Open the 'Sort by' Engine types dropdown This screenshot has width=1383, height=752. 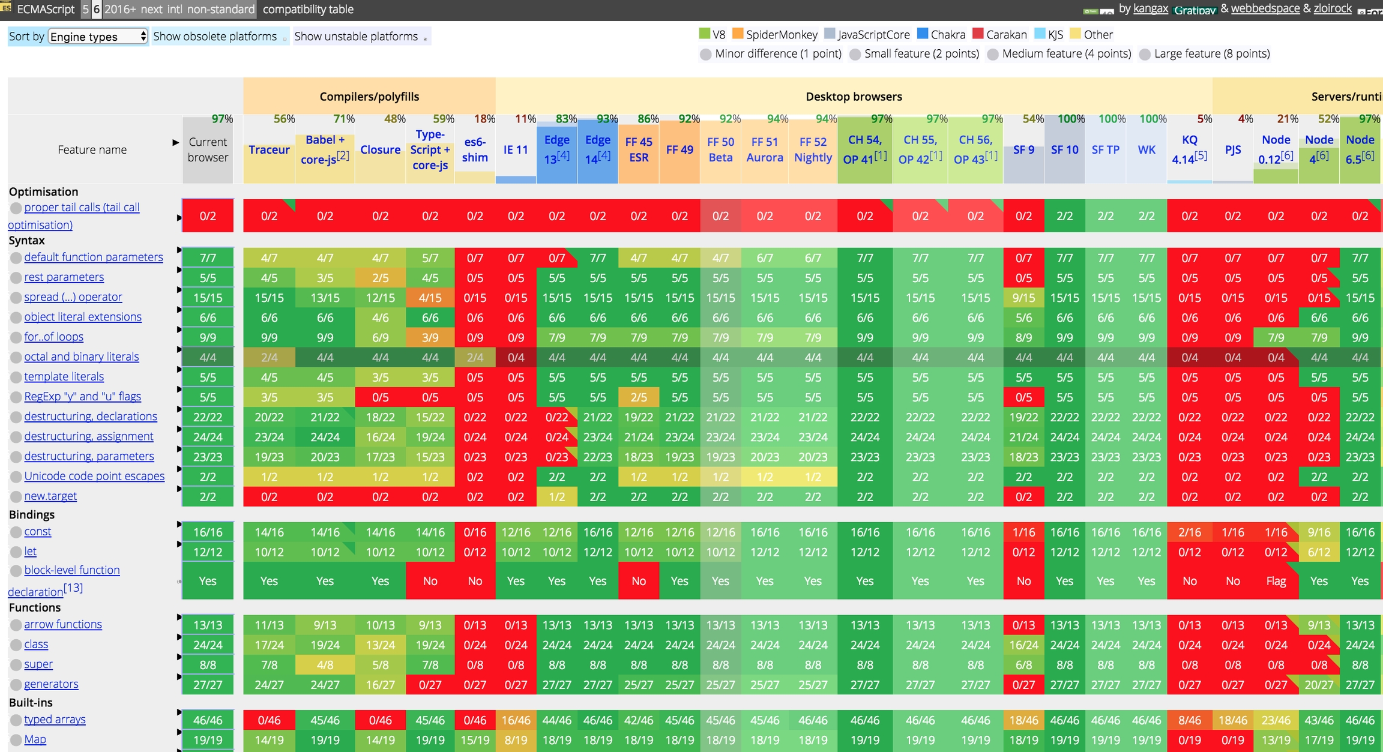pyautogui.click(x=98, y=37)
